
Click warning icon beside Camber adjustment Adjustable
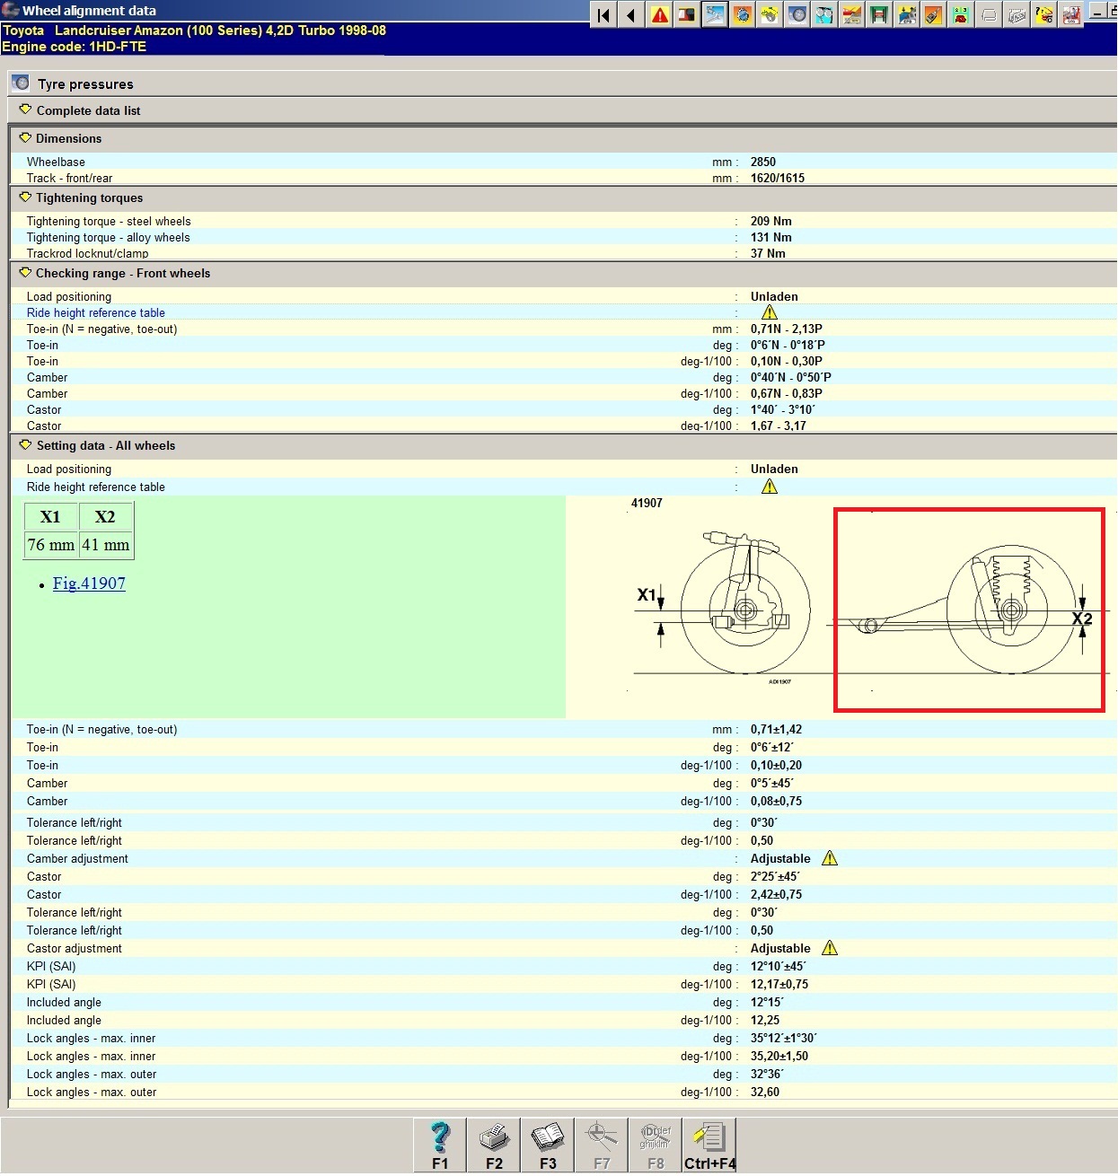tap(830, 858)
